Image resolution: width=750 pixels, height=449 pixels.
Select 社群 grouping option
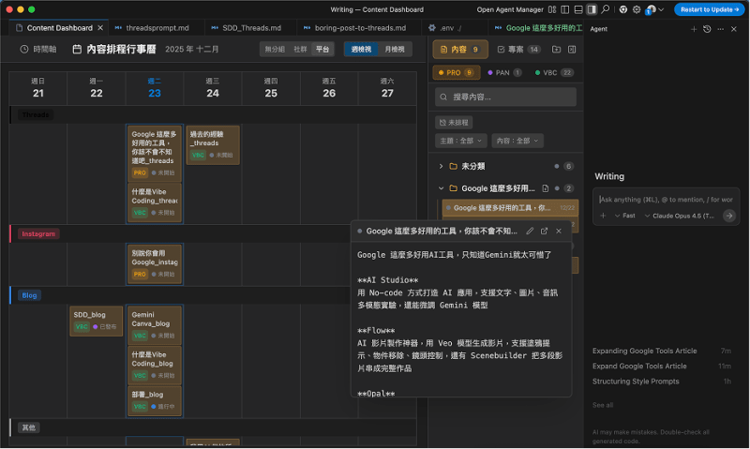(300, 50)
